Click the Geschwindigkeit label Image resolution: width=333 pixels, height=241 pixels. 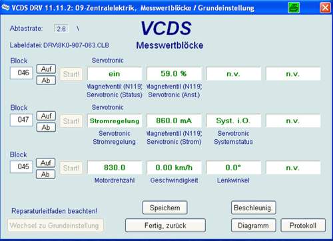pos(174,180)
